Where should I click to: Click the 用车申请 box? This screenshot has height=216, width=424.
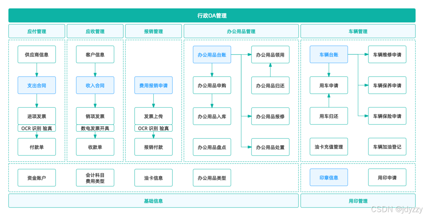click(329, 85)
